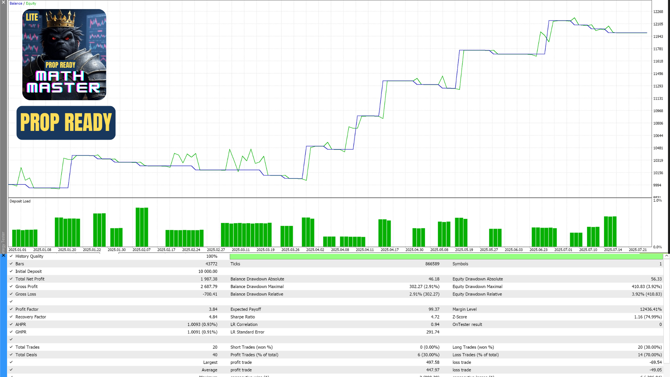Click the Math Master Lite logo image
670x377 pixels.
[64, 55]
